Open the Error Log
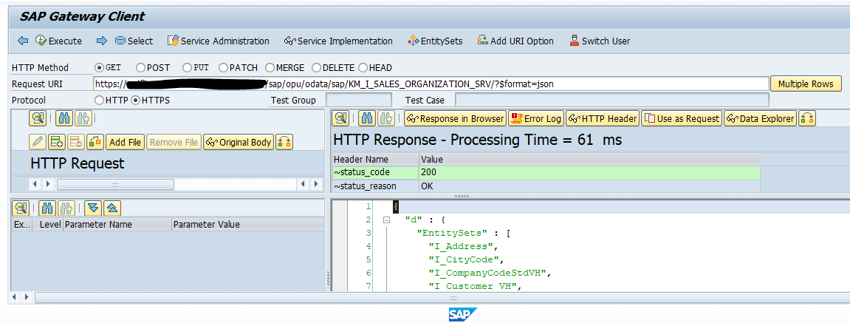This screenshot has height=323, width=850. (536, 118)
